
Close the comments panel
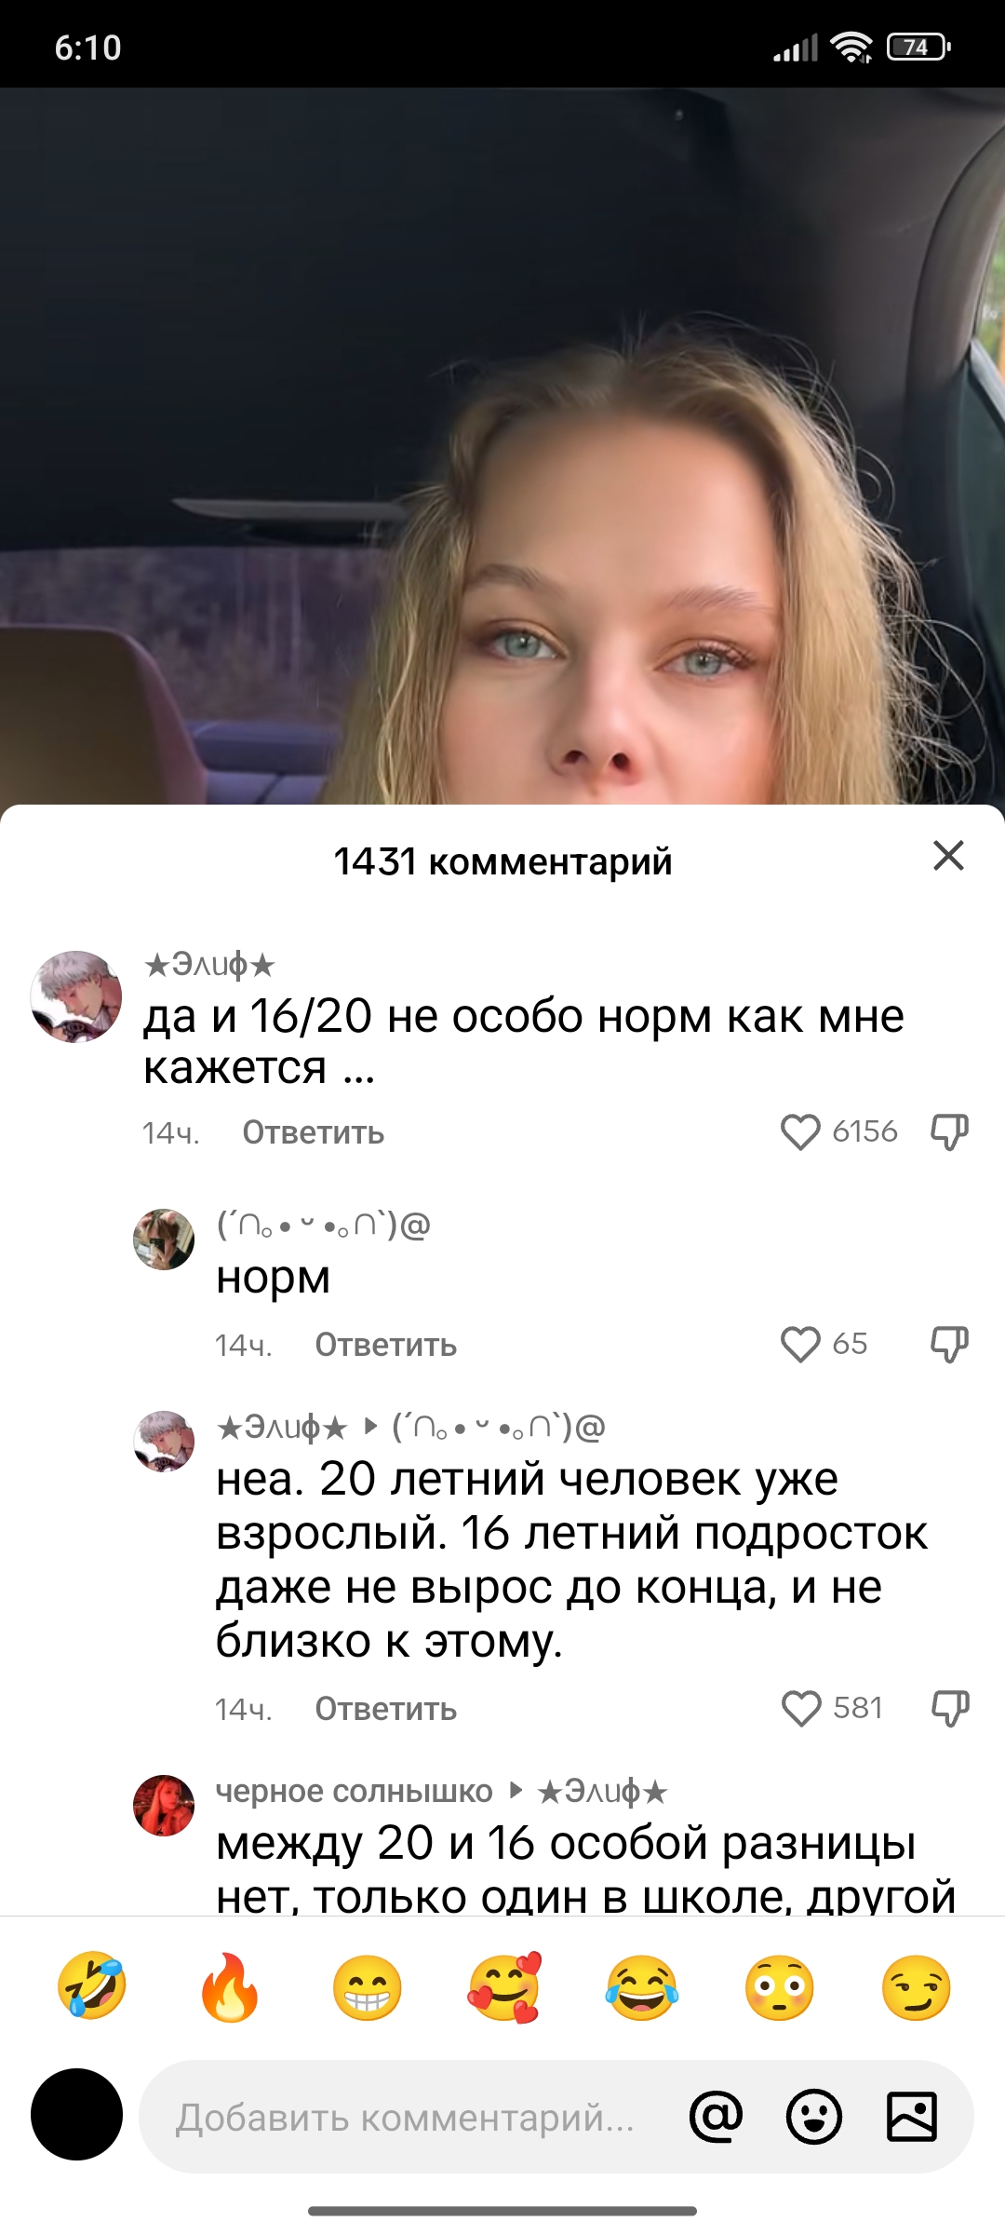pos(948,855)
